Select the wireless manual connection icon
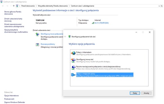164x104 pixels. coord(73,68)
